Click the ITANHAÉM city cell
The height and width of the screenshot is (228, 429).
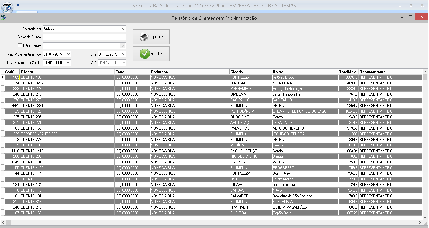(x=251, y=207)
